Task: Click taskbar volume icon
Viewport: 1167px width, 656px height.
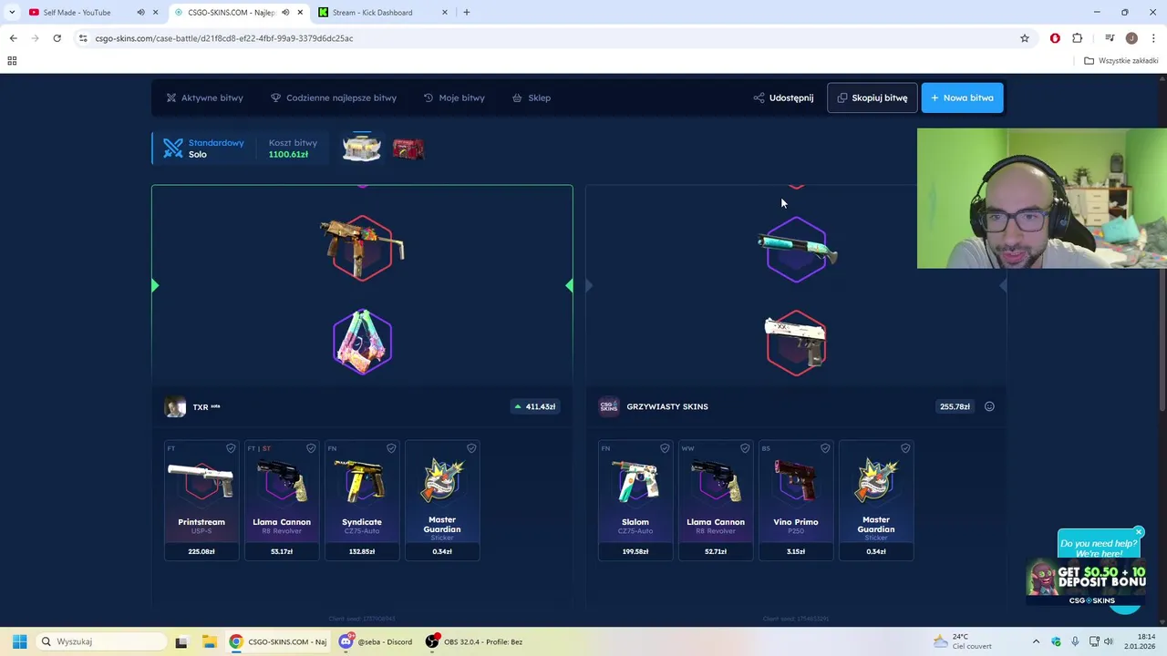Action: pyautogui.click(x=1109, y=641)
